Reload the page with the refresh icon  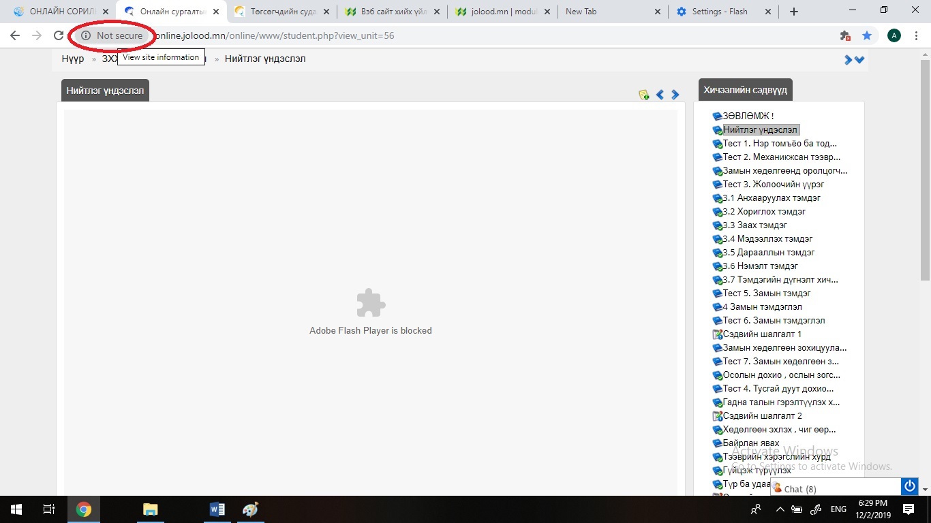[x=59, y=35]
